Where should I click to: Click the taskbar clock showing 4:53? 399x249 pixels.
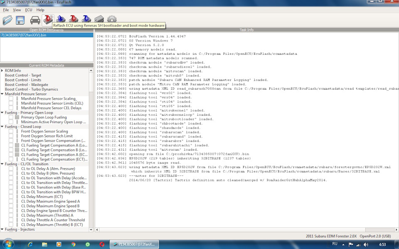pyautogui.click(x=382, y=245)
